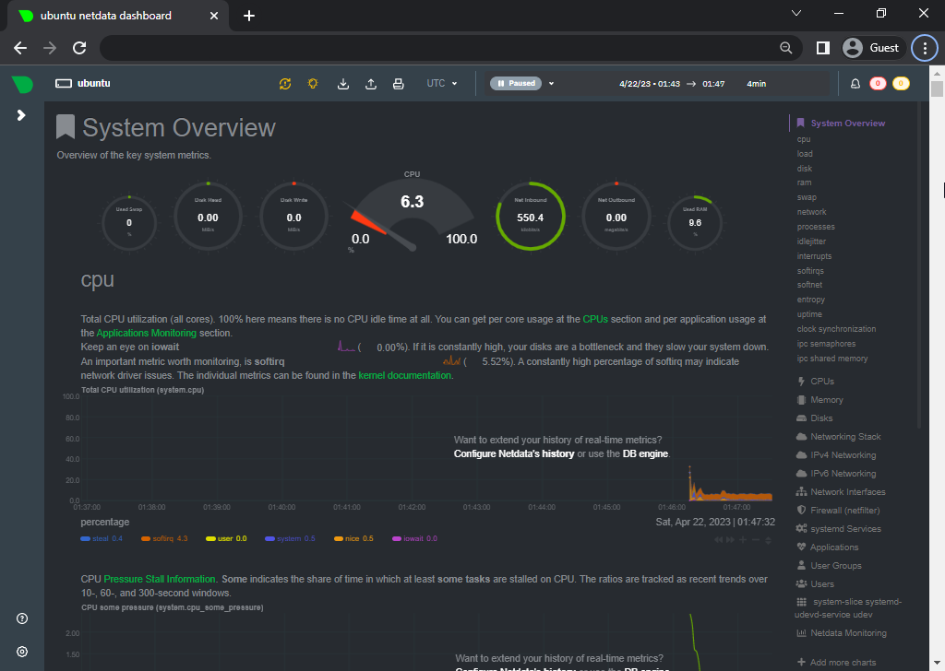Image resolution: width=945 pixels, height=671 pixels.
Task: Click the export snapshot upload icon
Action: pos(371,84)
